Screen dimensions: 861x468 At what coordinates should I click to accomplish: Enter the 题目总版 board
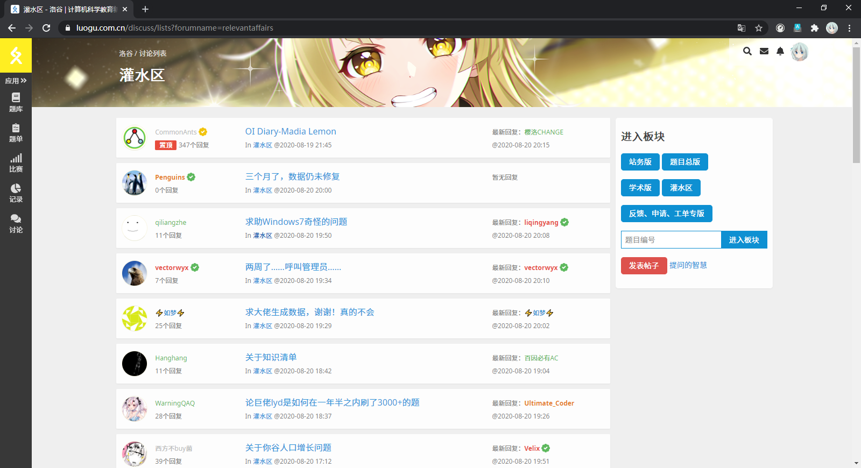tap(685, 162)
